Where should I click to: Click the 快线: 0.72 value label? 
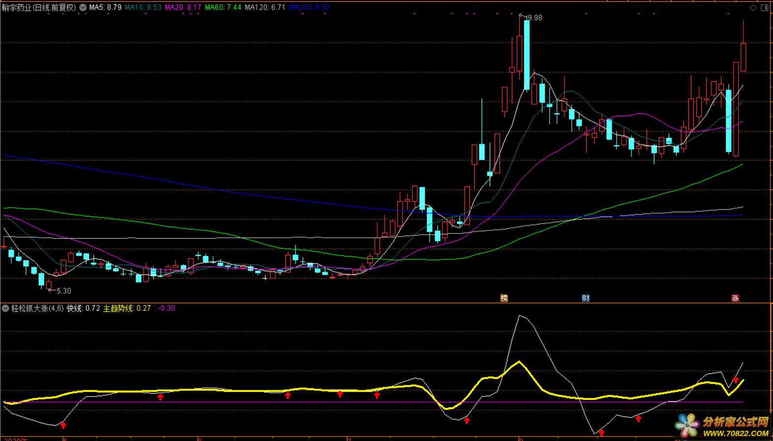[x=84, y=309]
